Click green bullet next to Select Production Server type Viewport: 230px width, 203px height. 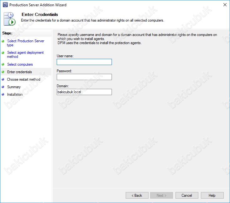[x=3, y=41]
